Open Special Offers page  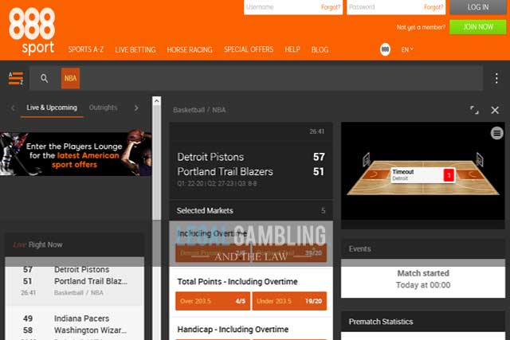tap(249, 49)
